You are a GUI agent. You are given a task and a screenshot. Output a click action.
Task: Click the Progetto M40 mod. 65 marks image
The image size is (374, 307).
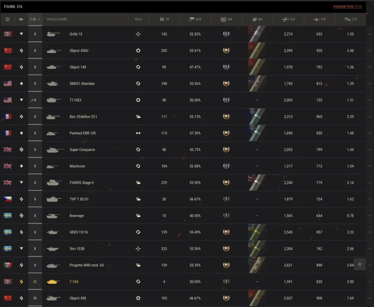tap(257, 265)
